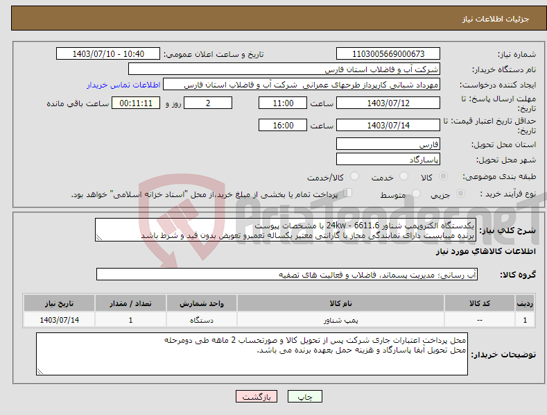Click the تاریخ نیاز column header

[60, 303]
